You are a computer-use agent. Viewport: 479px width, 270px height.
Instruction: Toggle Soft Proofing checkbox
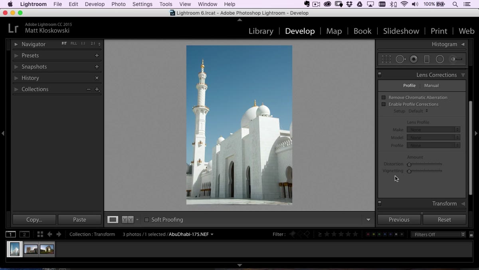point(146,220)
